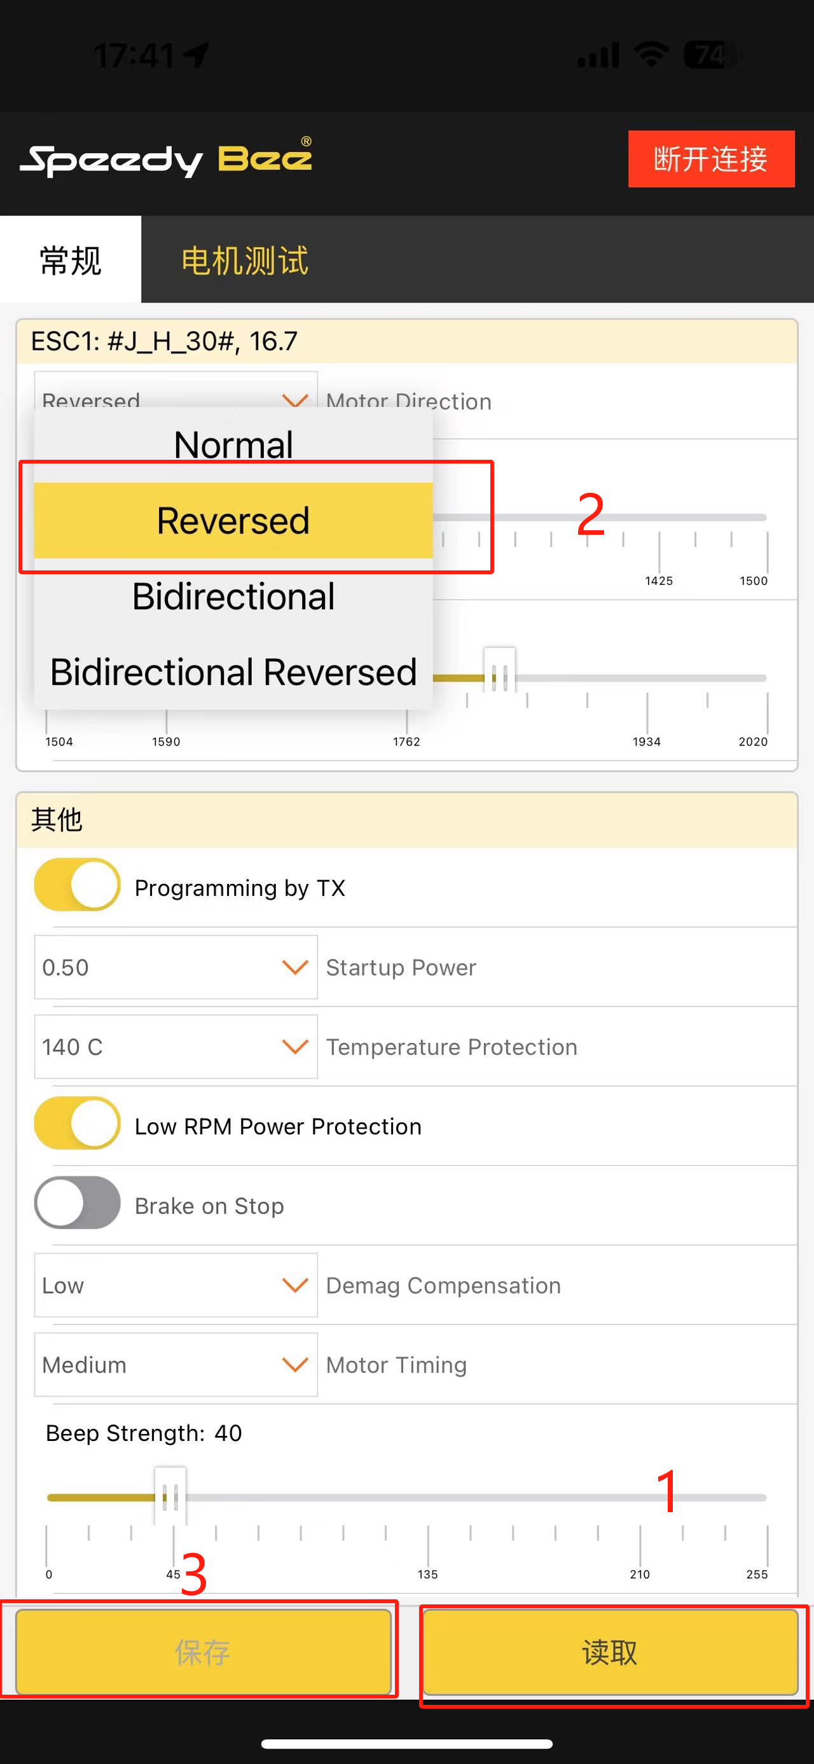Tap the SpeedyBee logo
Image resolution: width=814 pixels, height=1764 pixels.
[167, 158]
